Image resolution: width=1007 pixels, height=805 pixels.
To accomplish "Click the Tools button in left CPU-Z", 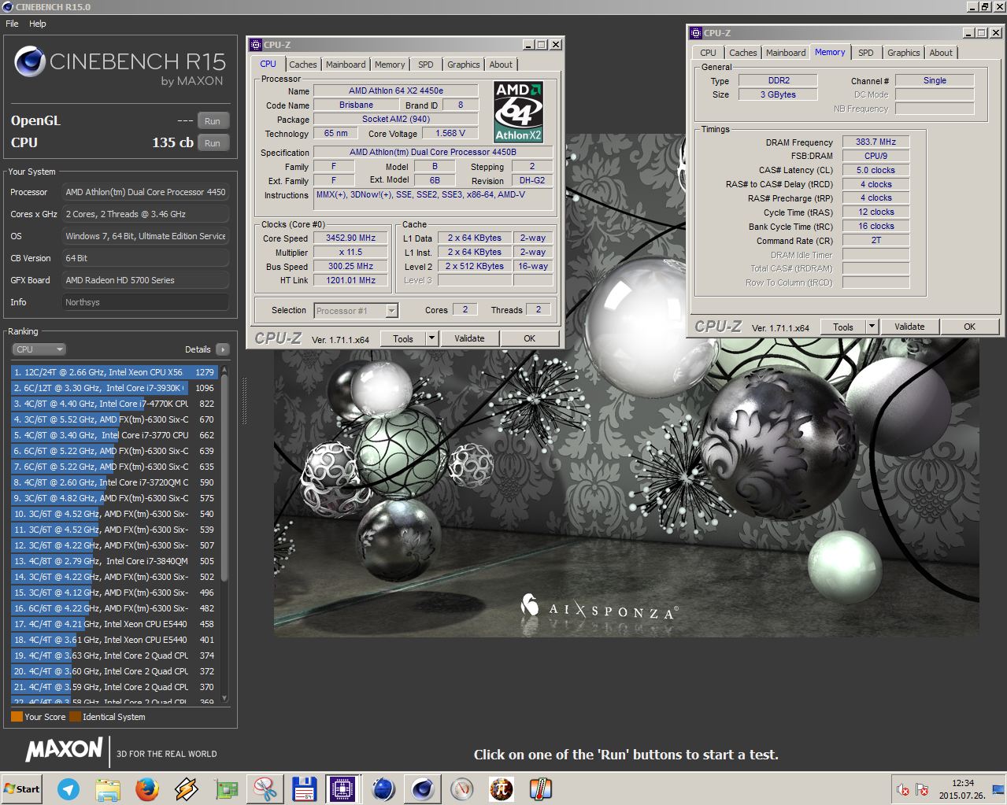I will 403,338.
